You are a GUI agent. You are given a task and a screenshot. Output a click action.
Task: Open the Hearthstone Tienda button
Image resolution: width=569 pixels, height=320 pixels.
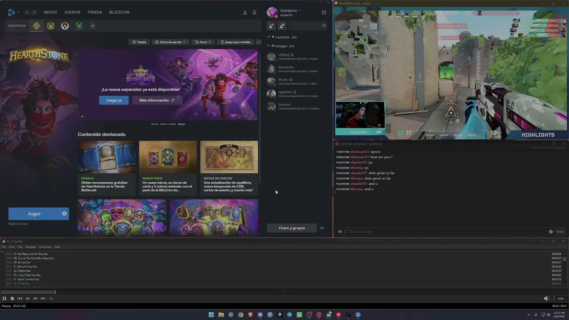(139, 42)
